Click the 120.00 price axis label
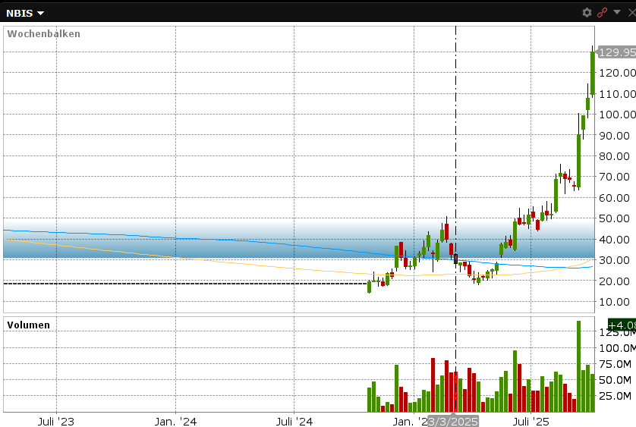Image resolution: width=636 pixels, height=427 pixels. [617, 73]
